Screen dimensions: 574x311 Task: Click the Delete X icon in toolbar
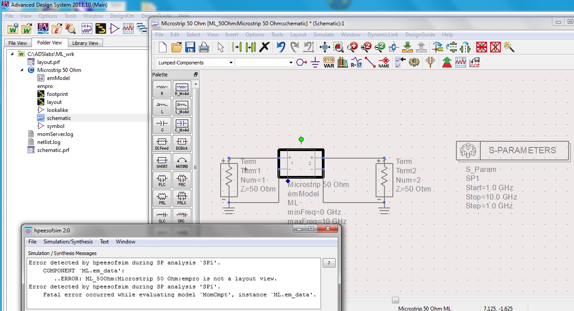coord(265,47)
